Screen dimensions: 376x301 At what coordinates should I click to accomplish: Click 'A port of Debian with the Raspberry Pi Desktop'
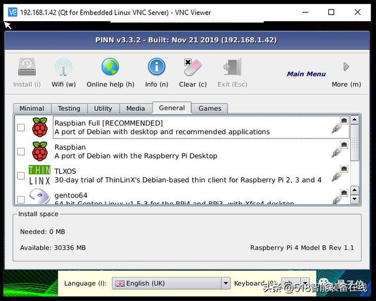coord(136,156)
